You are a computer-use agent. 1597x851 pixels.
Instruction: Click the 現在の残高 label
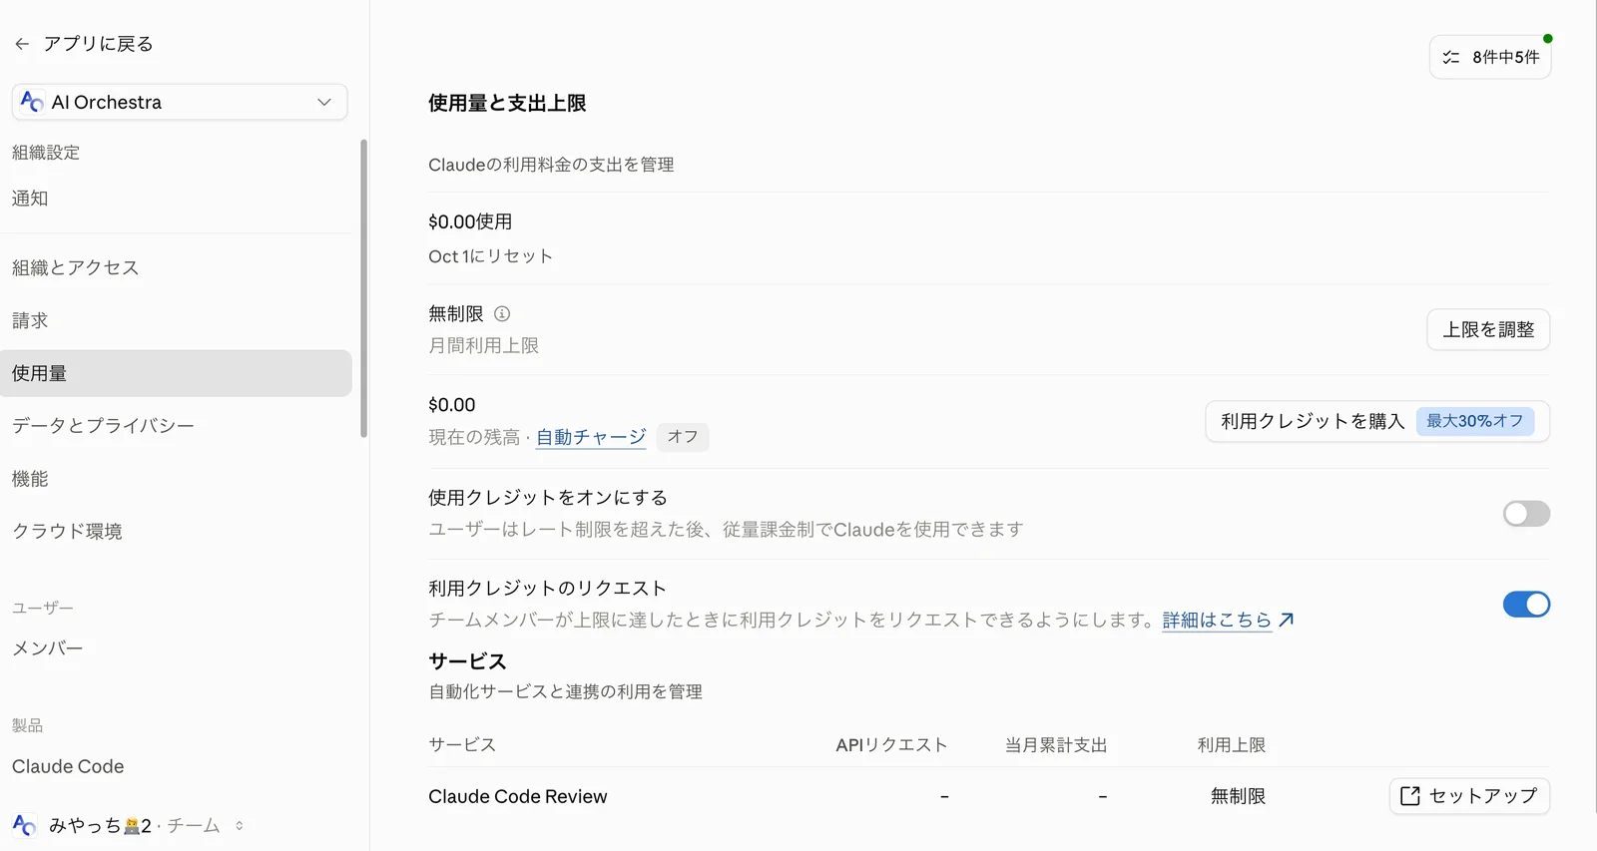(x=474, y=437)
